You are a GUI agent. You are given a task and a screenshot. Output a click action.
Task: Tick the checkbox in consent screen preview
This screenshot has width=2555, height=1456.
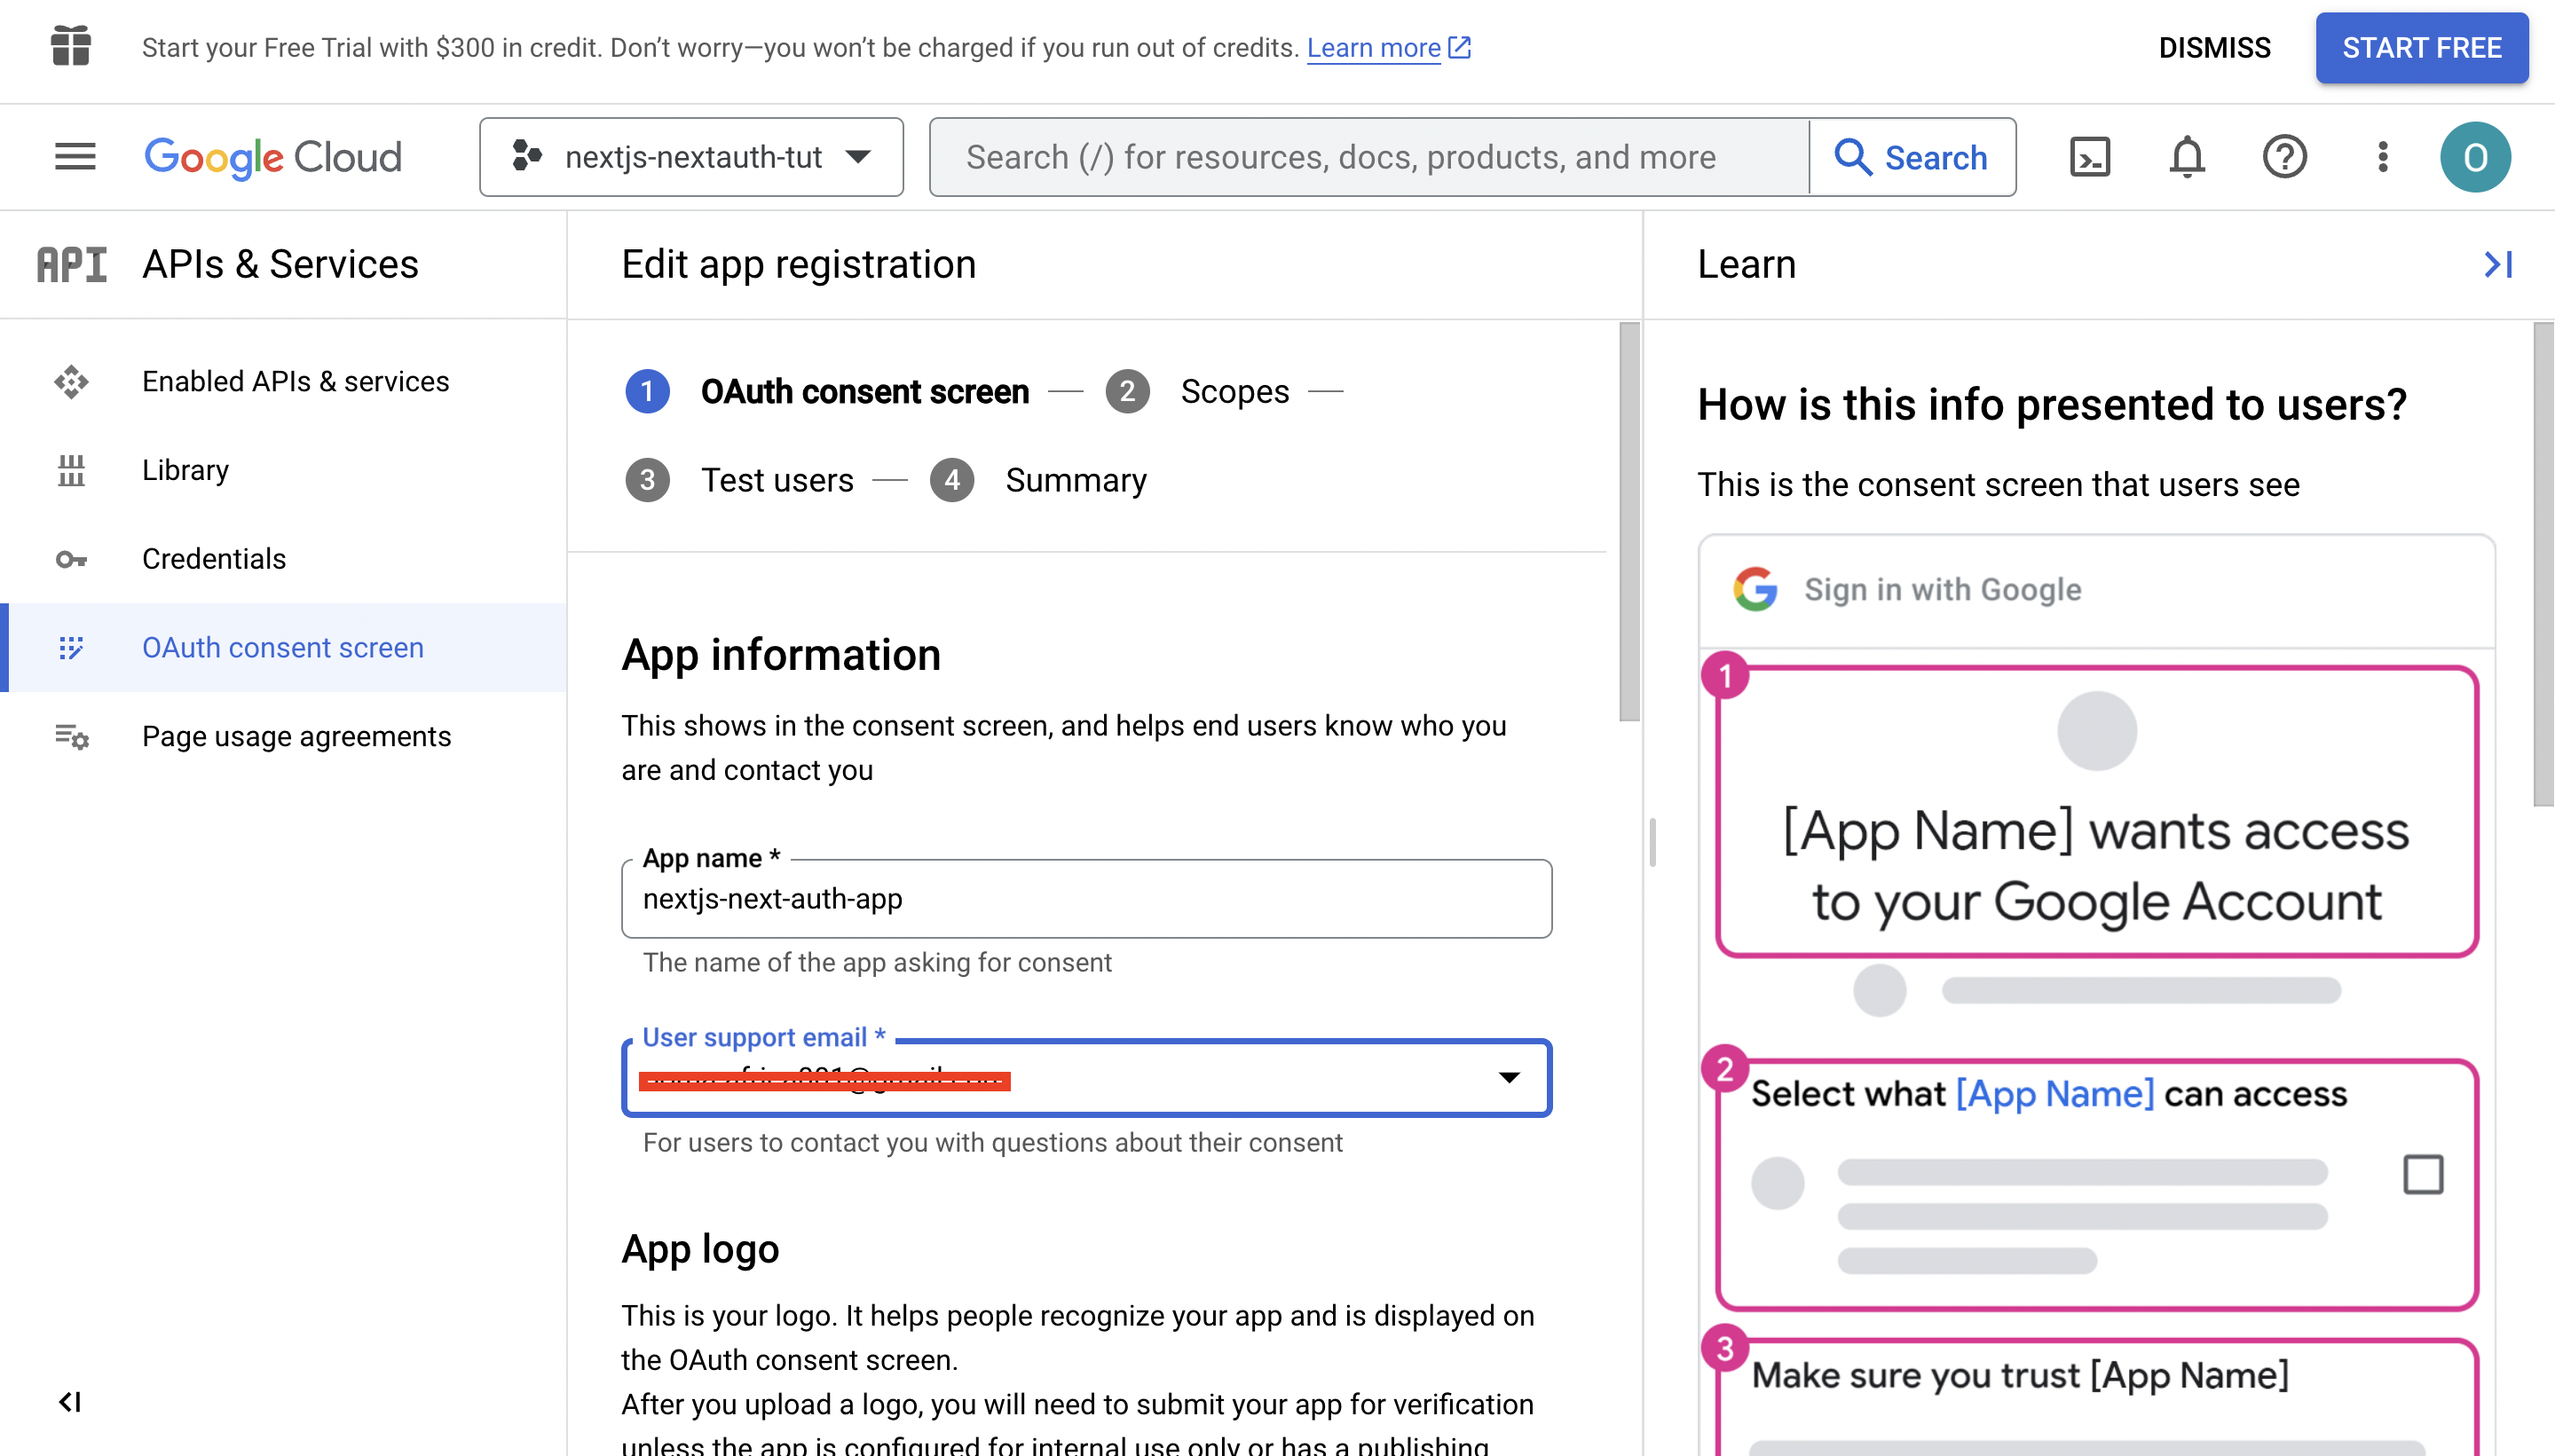click(x=2422, y=1174)
